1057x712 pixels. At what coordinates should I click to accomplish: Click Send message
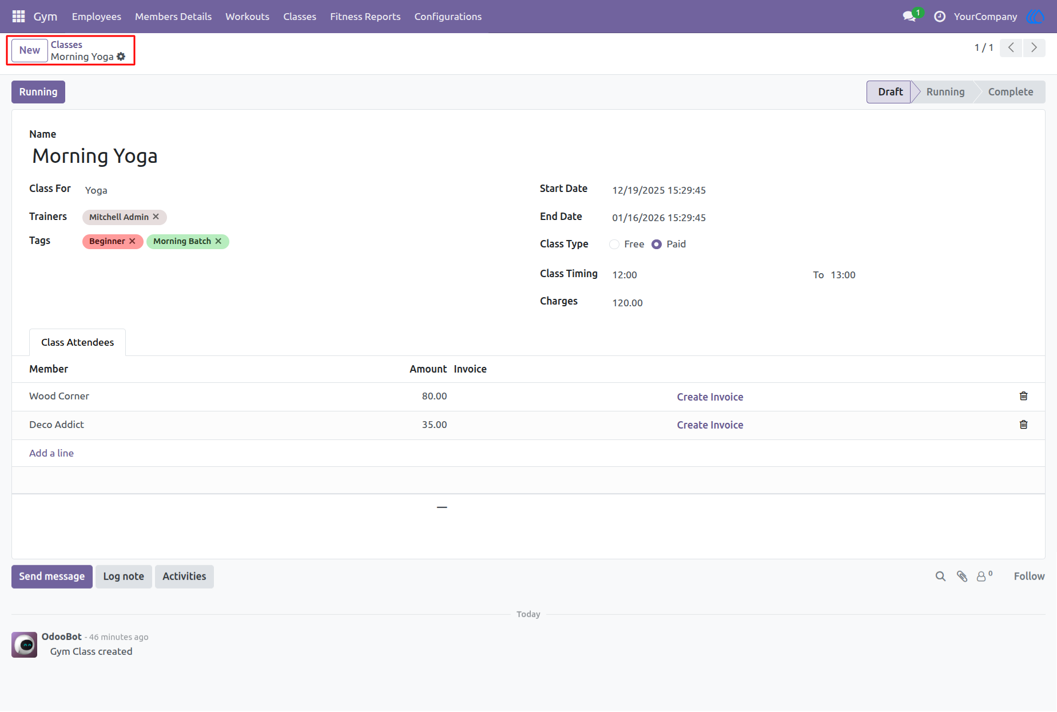[52, 577]
